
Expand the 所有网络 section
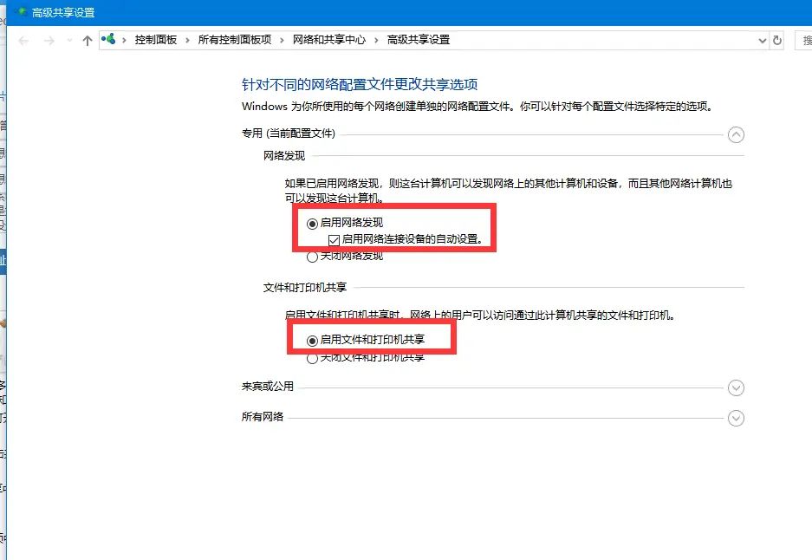point(736,418)
